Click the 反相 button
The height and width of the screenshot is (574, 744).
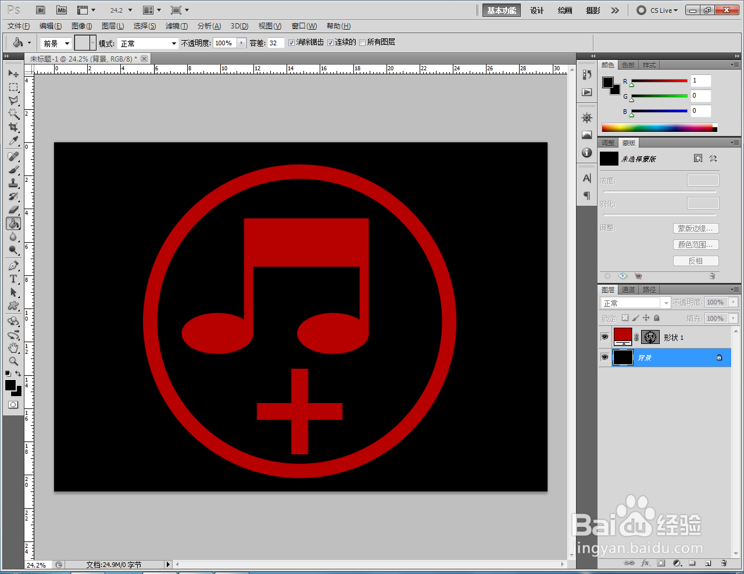pyautogui.click(x=696, y=261)
